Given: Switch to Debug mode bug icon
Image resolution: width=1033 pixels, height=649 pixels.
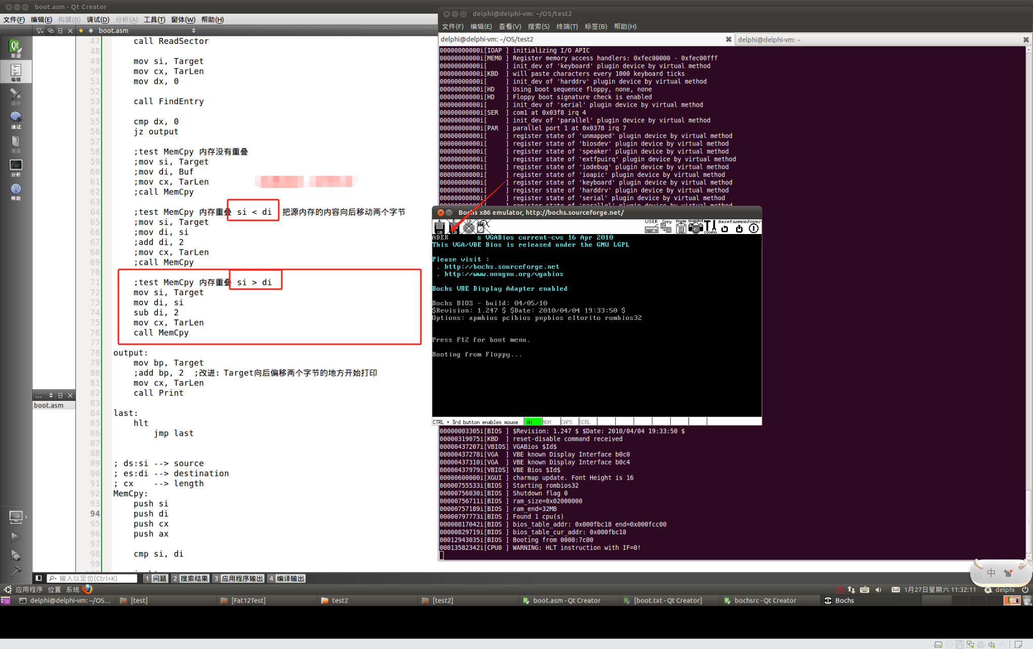Looking at the screenshot, I should [16, 119].
